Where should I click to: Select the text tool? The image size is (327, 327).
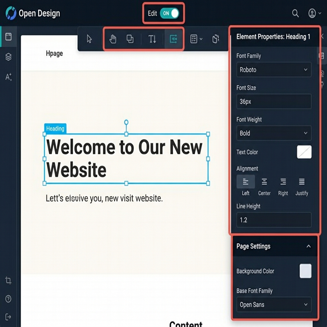152,39
